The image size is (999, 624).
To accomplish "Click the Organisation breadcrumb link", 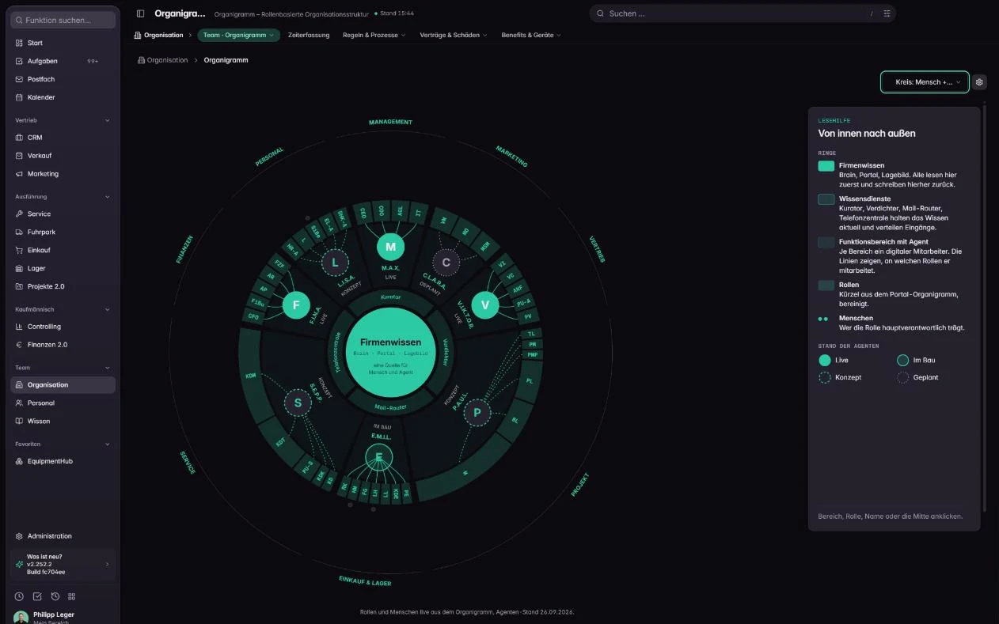I will [x=163, y=60].
